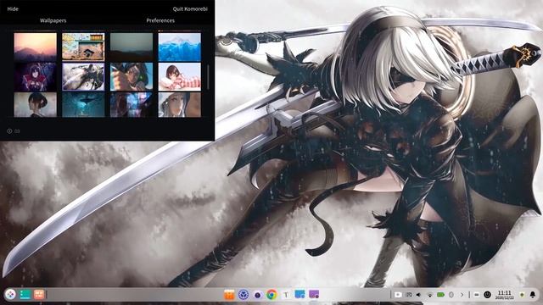Open the dark purple round dock icon
Viewport: 543px width, 305px height.
[x=258, y=295]
